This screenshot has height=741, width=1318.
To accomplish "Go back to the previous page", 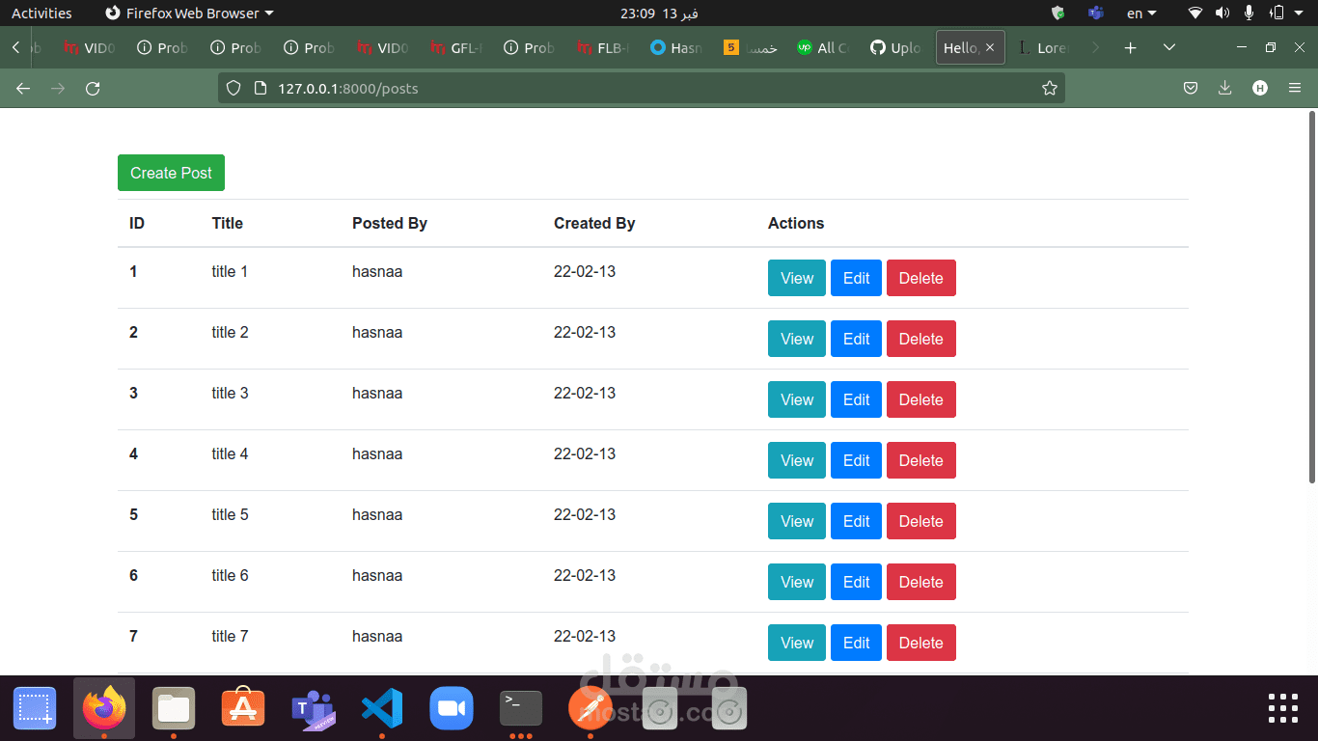I will [23, 88].
